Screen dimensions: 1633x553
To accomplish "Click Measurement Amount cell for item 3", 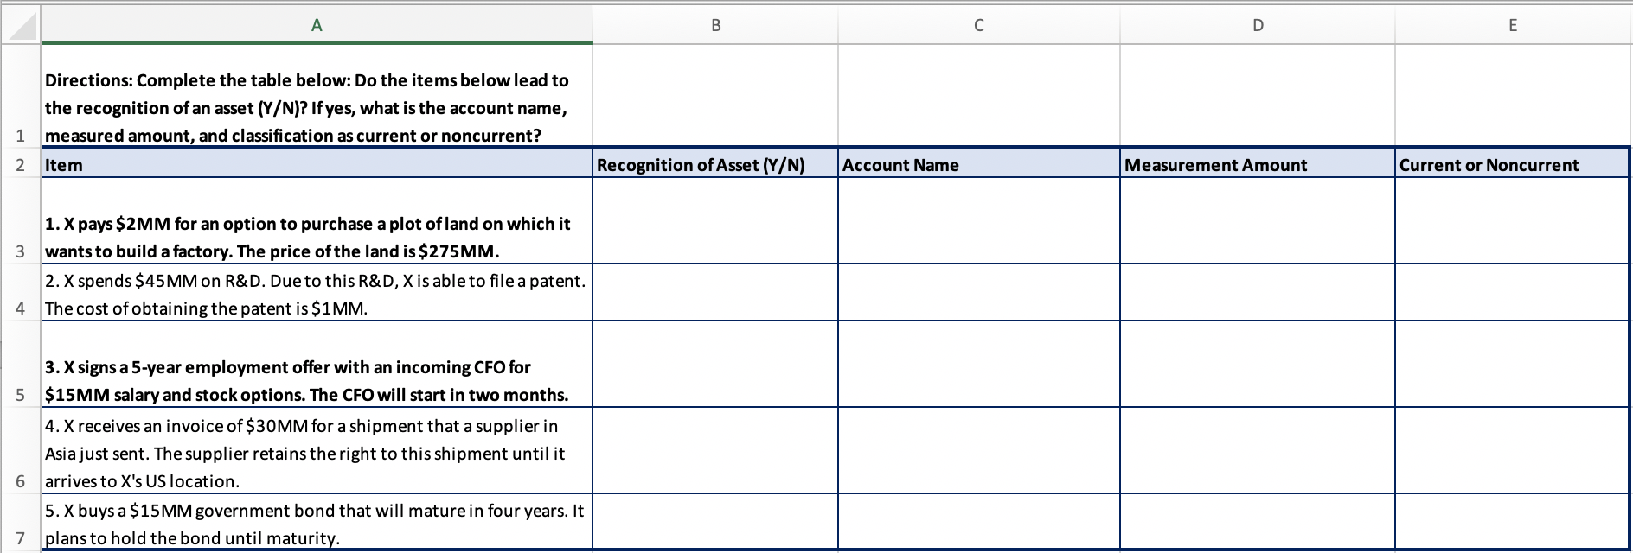I will tap(1257, 364).
